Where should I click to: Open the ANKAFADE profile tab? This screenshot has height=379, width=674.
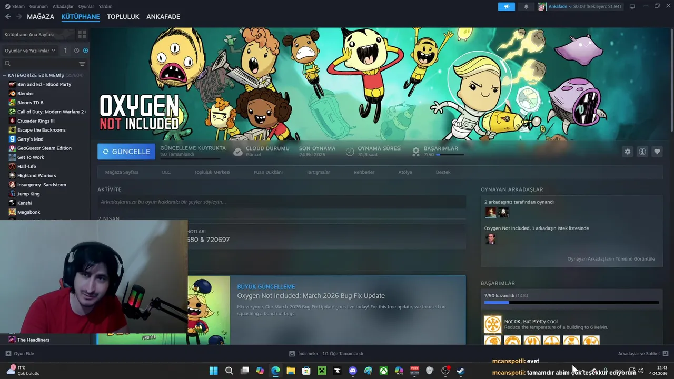pos(163,17)
